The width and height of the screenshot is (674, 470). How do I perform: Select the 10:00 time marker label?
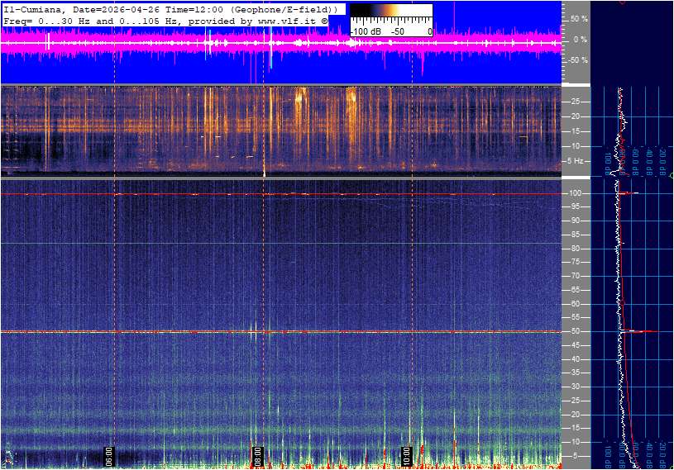(x=406, y=455)
